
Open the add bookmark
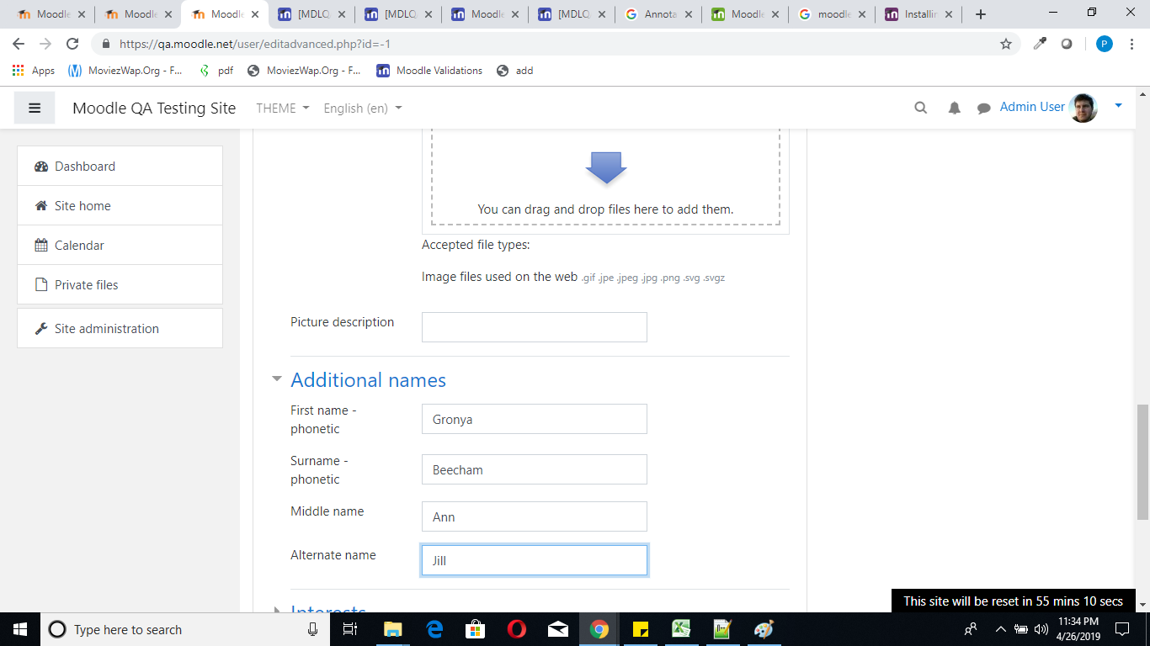click(x=515, y=71)
